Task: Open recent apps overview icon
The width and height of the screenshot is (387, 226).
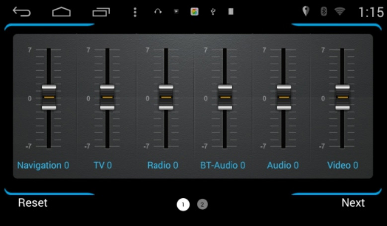Action: (x=101, y=12)
